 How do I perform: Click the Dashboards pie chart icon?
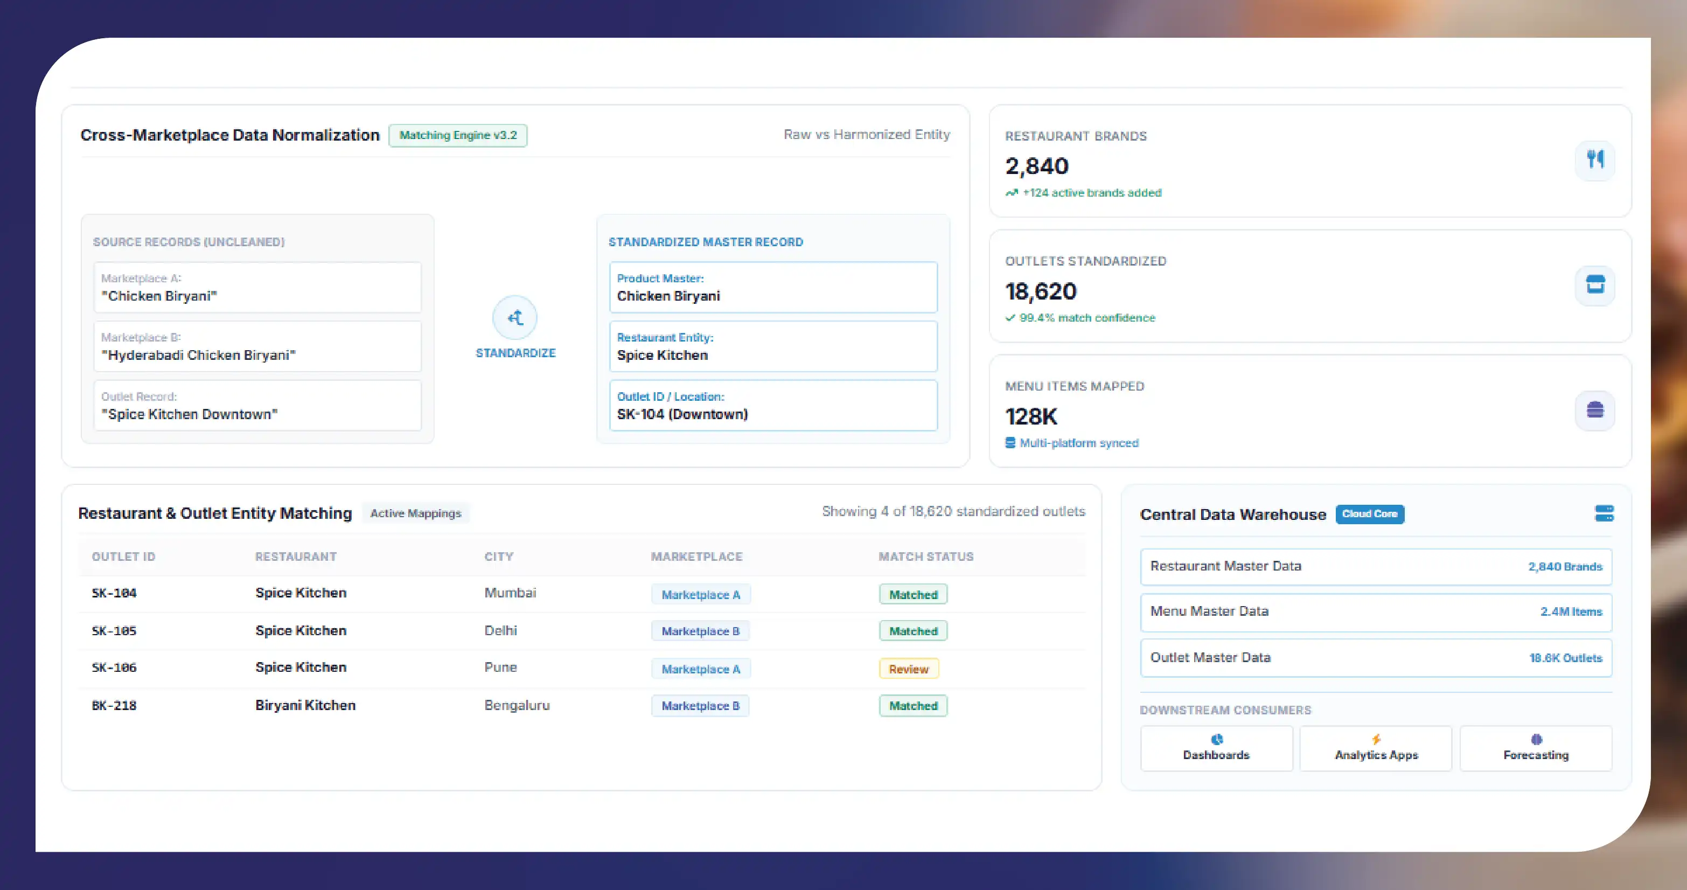tap(1217, 739)
